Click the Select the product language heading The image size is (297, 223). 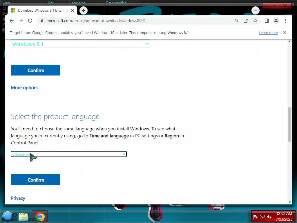55,117
